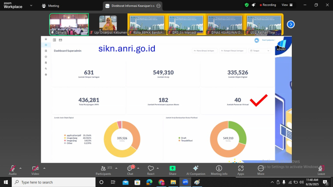The width and height of the screenshot is (333, 187).
Task: Click the taskbar search box
Action: point(53,182)
